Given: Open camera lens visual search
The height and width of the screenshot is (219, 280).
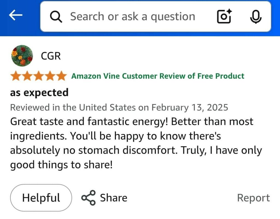Looking at the screenshot, I should [x=224, y=16].
